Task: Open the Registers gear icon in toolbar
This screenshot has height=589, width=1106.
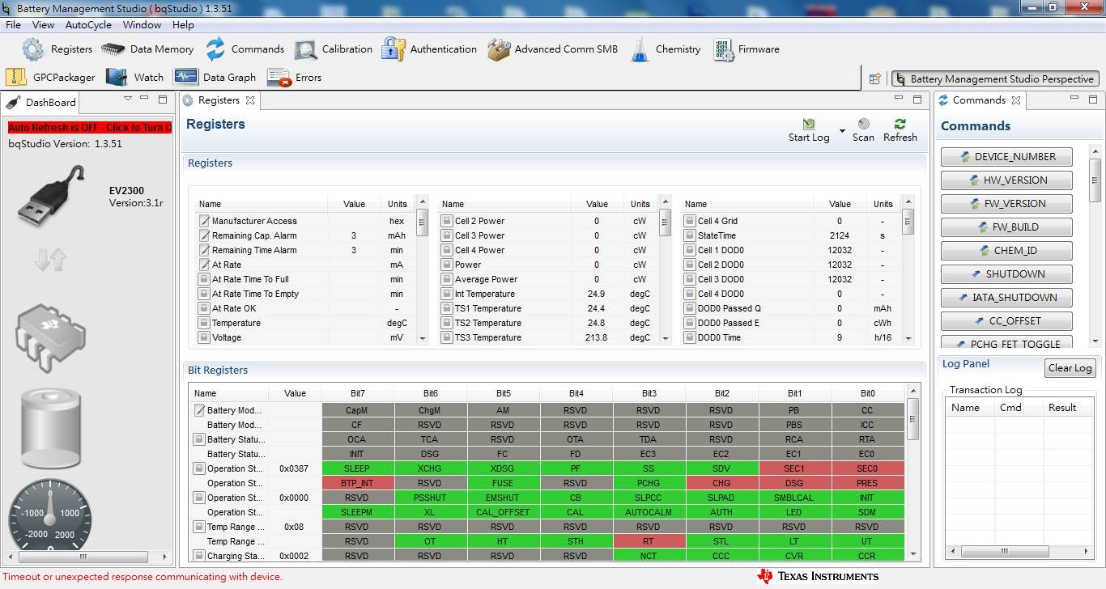Action: [x=33, y=49]
